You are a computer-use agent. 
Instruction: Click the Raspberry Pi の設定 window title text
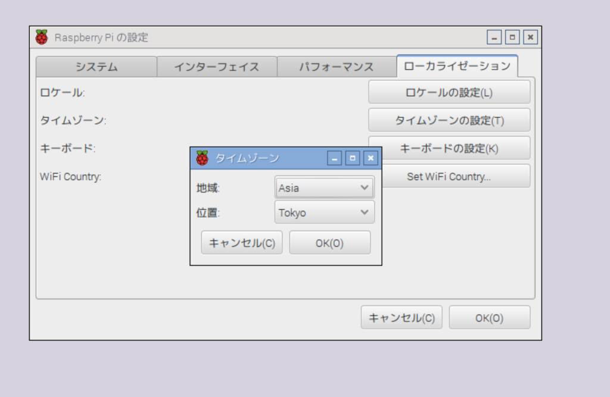pos(101,37)
